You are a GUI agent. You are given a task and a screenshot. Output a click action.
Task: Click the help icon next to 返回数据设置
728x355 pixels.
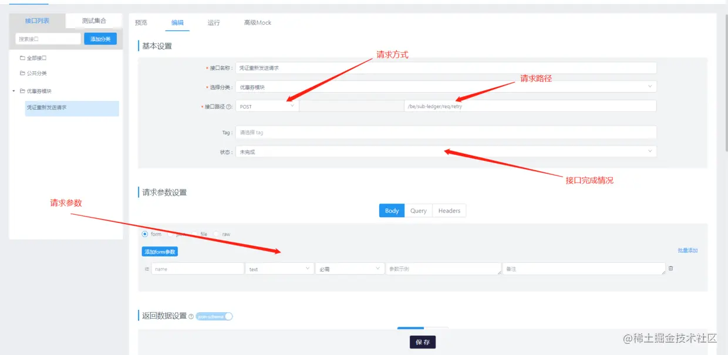point(191,316)
